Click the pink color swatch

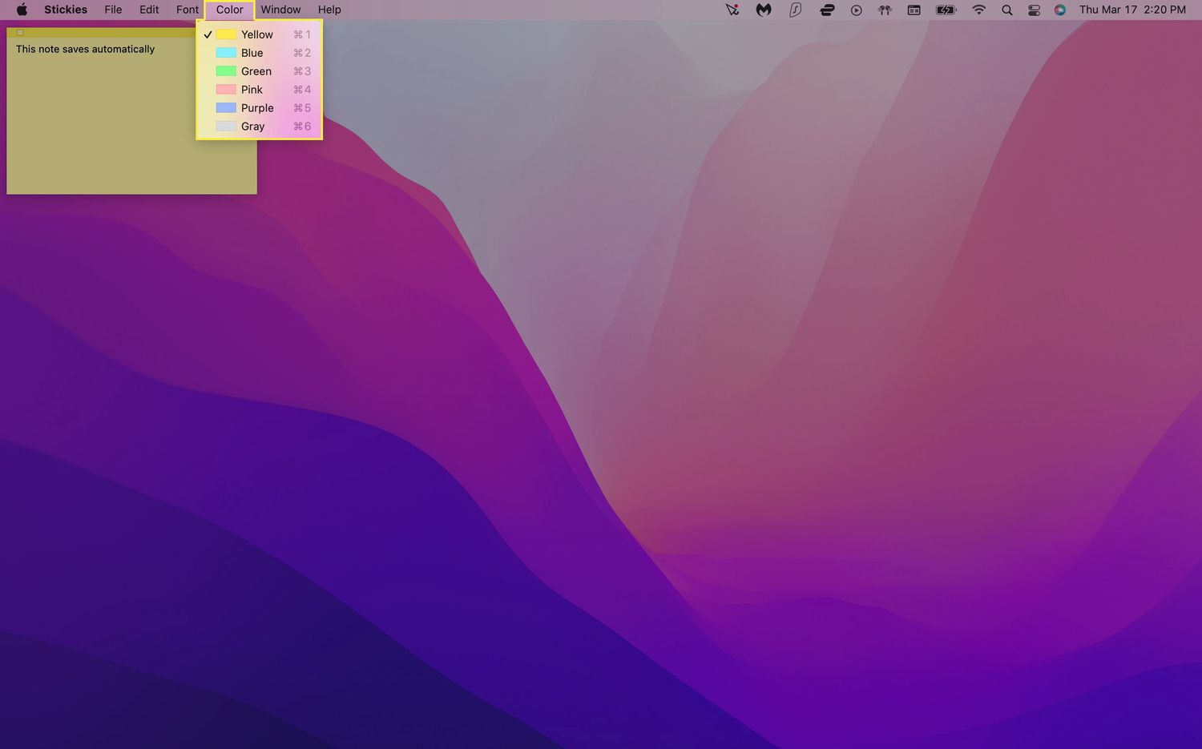coord(226,90)
